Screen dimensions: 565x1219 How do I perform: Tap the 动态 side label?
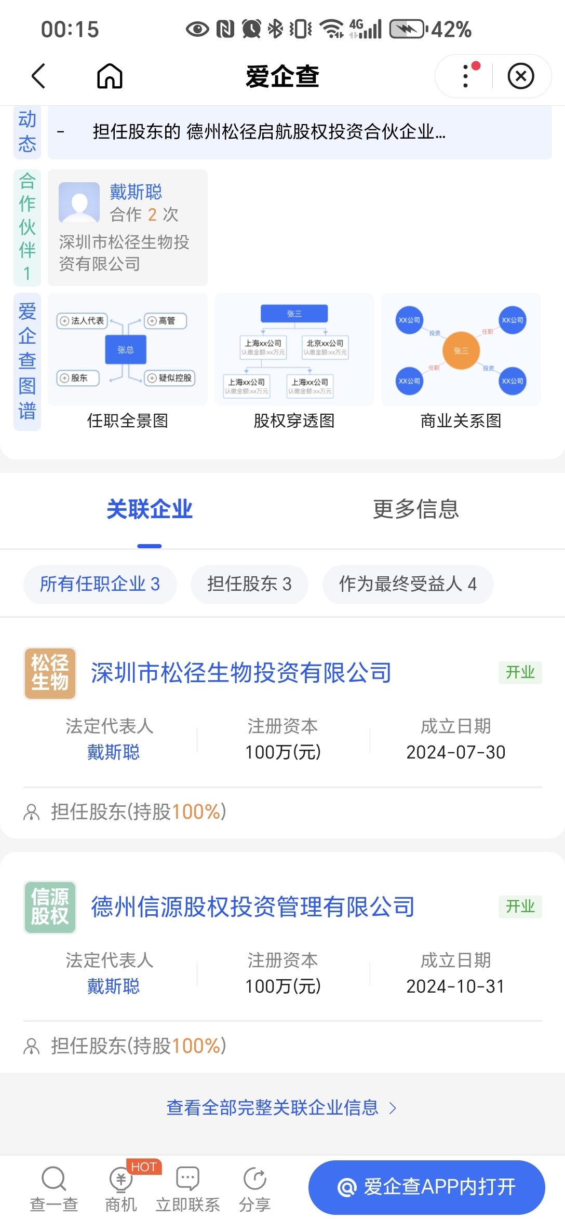pos(28,132)
